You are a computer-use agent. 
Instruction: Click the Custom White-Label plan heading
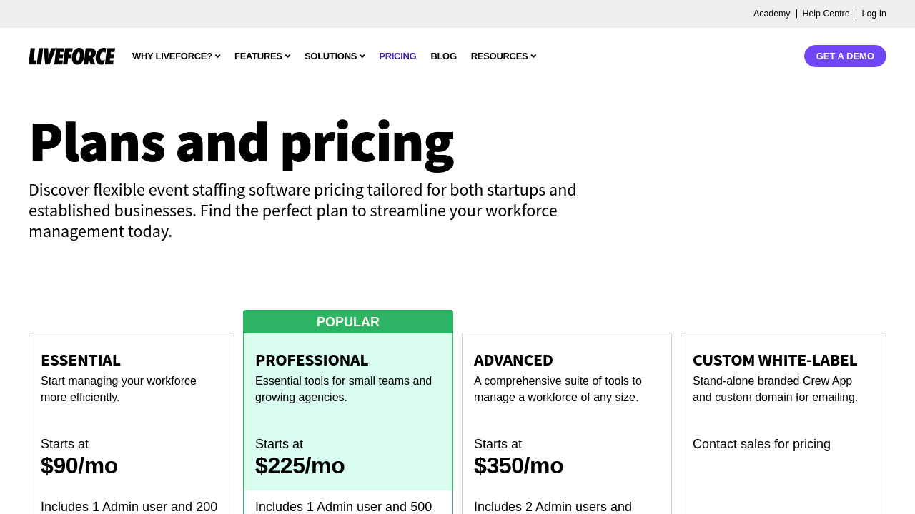point(775,360)
